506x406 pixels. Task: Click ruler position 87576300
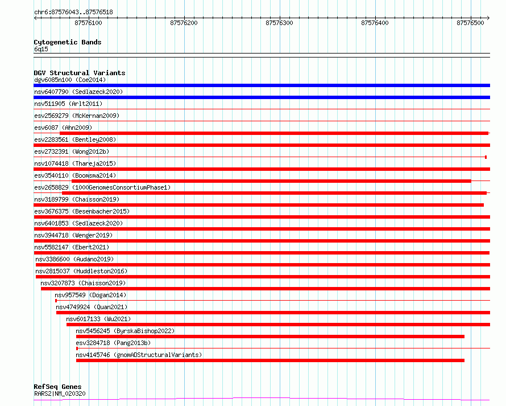(279, 23)
